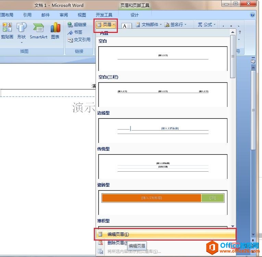Click the header gallery scrollbar thumb

tap(233, 56)
